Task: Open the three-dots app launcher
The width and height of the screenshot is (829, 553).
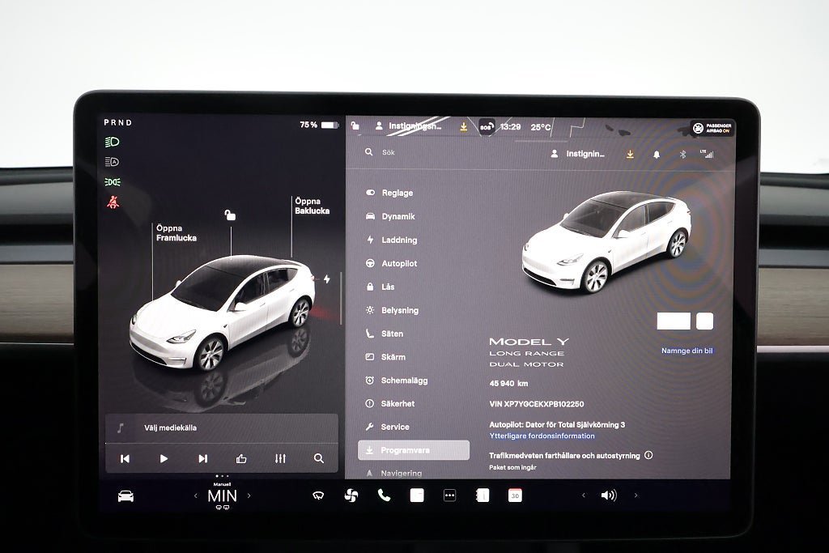Action: (x=449, y=496)
